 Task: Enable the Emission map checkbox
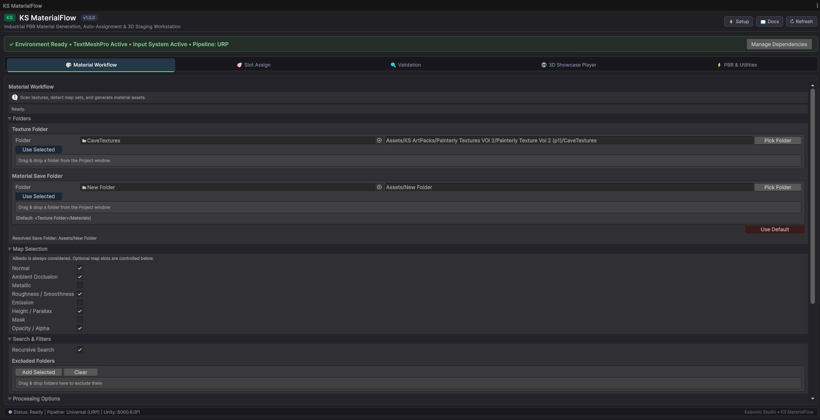(x=80, y=302)
